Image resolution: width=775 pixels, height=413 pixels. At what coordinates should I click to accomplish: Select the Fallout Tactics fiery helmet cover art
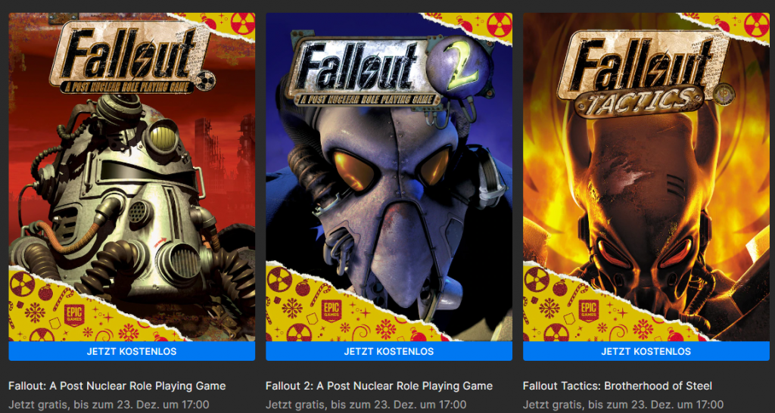[646, 177]
